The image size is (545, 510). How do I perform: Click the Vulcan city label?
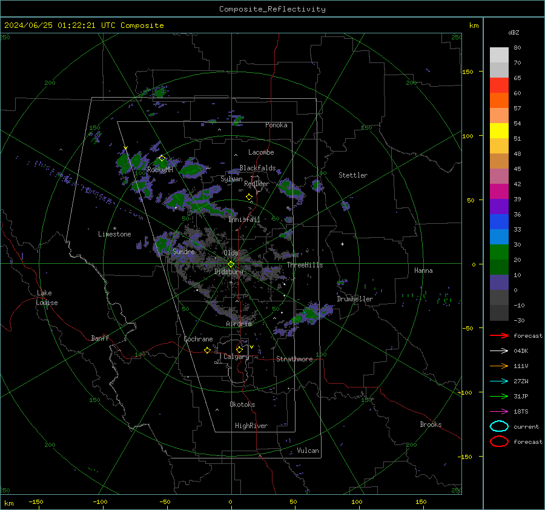tap(308, 451)
